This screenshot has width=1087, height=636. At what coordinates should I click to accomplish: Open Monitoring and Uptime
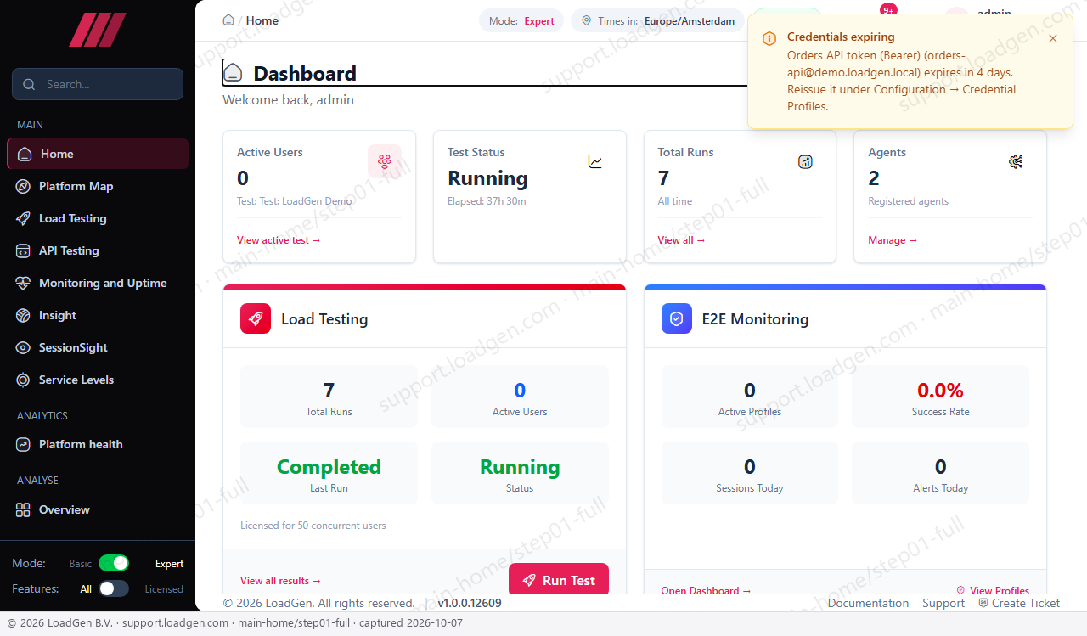coord(98,283)
